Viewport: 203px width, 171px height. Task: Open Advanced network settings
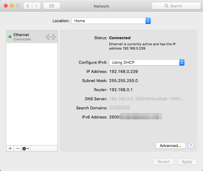point(170,146)
